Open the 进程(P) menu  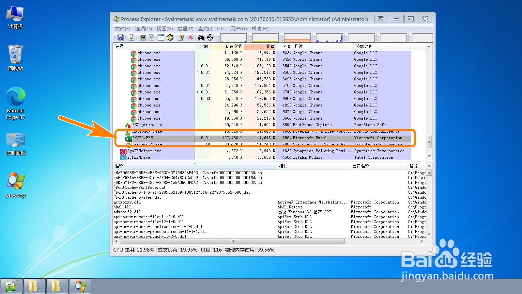pyautogui.click(x=185, y=29)
